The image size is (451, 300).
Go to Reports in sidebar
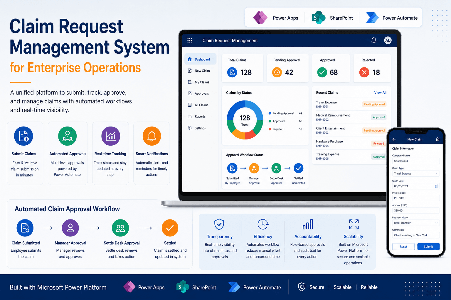pos(201,116)
